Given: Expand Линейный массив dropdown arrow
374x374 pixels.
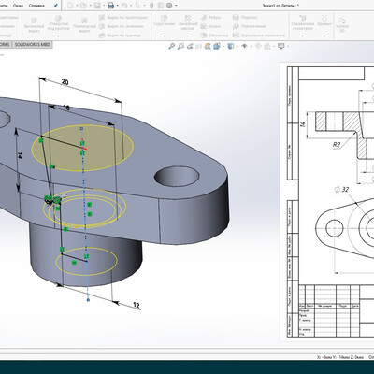Looking at the screenshot, I should point(188,36).
